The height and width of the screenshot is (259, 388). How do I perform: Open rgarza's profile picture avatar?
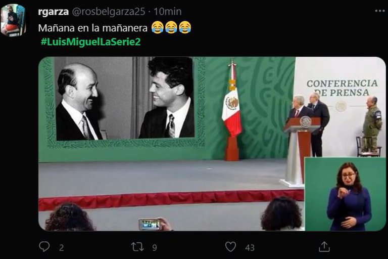pos(13,20)
